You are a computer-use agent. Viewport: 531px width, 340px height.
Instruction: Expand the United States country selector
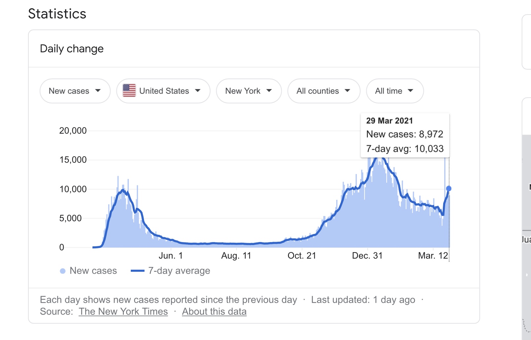pyautogui.click(x=163, y=91)
